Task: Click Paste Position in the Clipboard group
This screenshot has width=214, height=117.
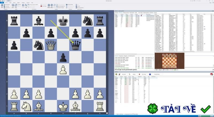Action: click(7, 5)
